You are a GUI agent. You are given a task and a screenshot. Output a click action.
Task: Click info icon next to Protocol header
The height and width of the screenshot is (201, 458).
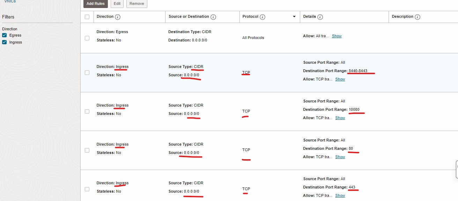point(263,17)
